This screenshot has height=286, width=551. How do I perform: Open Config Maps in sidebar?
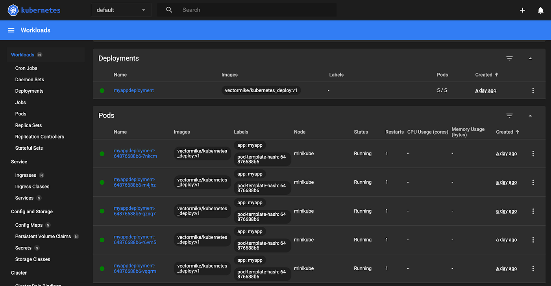(x=29, y=225)
